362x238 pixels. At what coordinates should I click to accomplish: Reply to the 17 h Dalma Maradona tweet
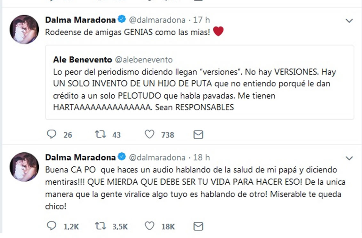(52, 134)
